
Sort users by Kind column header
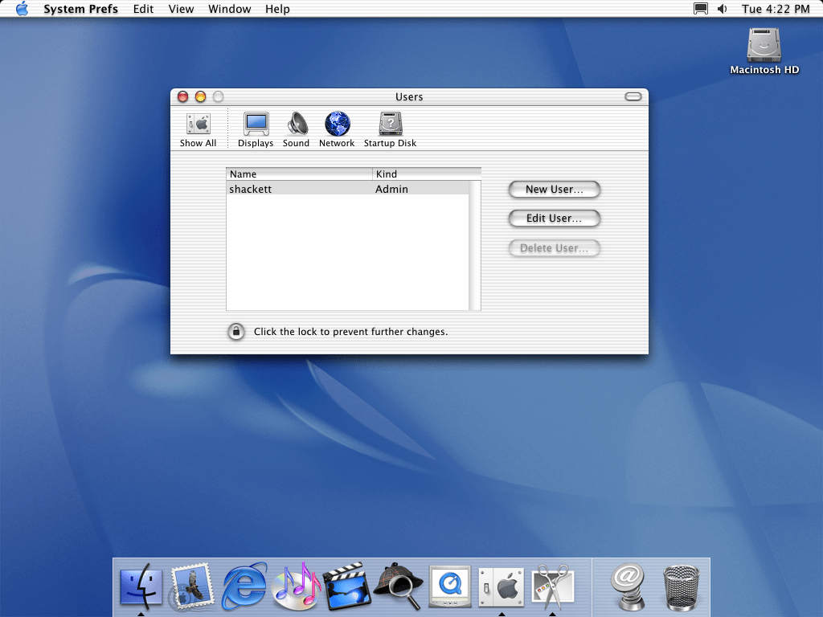(426, 174)
